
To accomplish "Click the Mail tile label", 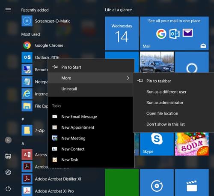I will pyautogui.click(x=146, y=46).
